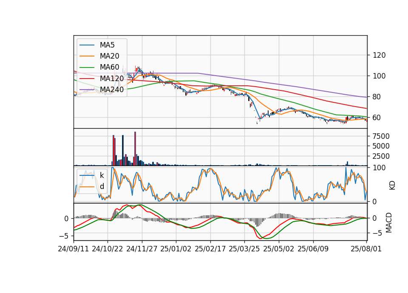Click the purple MA240 legend line sample
This screenshot has height=293, width=408.
pyautogui.click(x=87, y=90)
